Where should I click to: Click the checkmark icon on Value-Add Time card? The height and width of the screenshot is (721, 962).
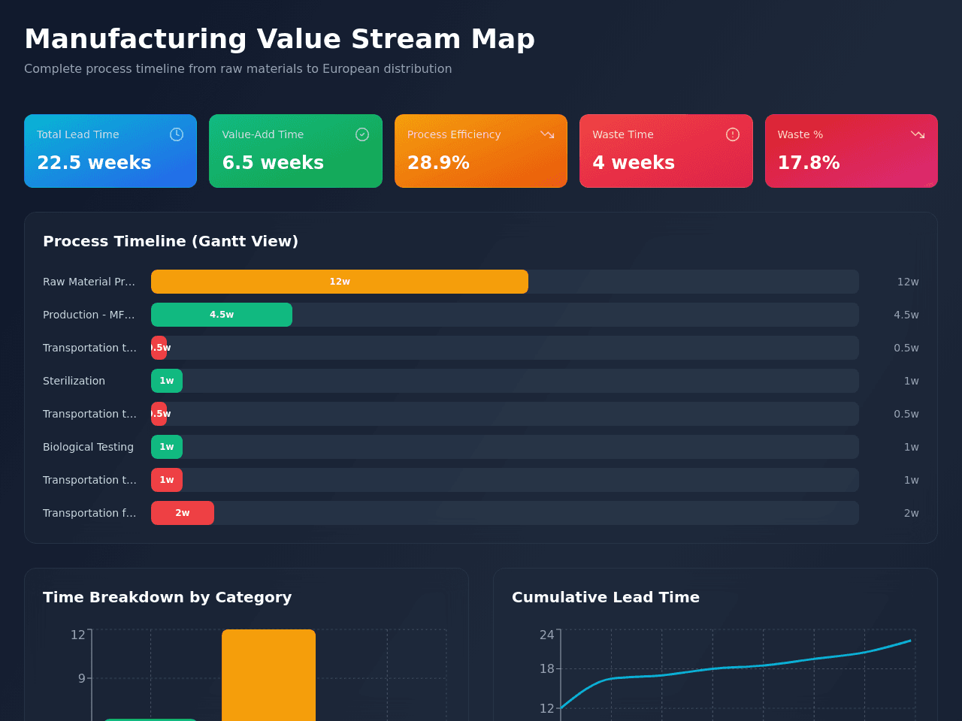click(362, 134)
